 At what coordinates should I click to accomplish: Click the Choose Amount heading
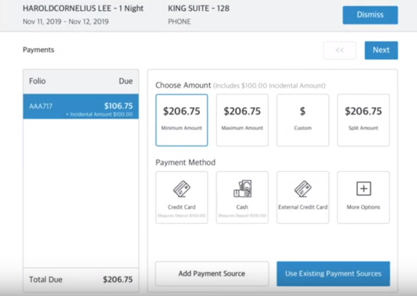183,85
